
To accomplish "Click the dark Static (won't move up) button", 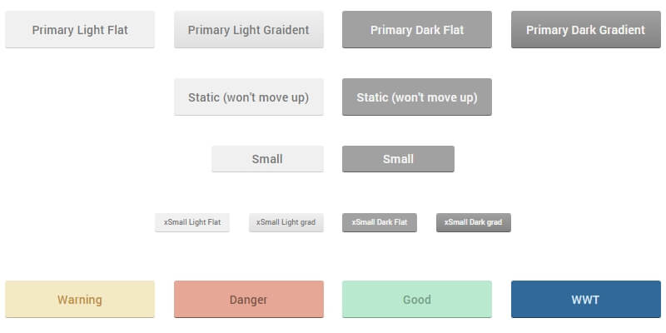I will [x=417, y=97].
